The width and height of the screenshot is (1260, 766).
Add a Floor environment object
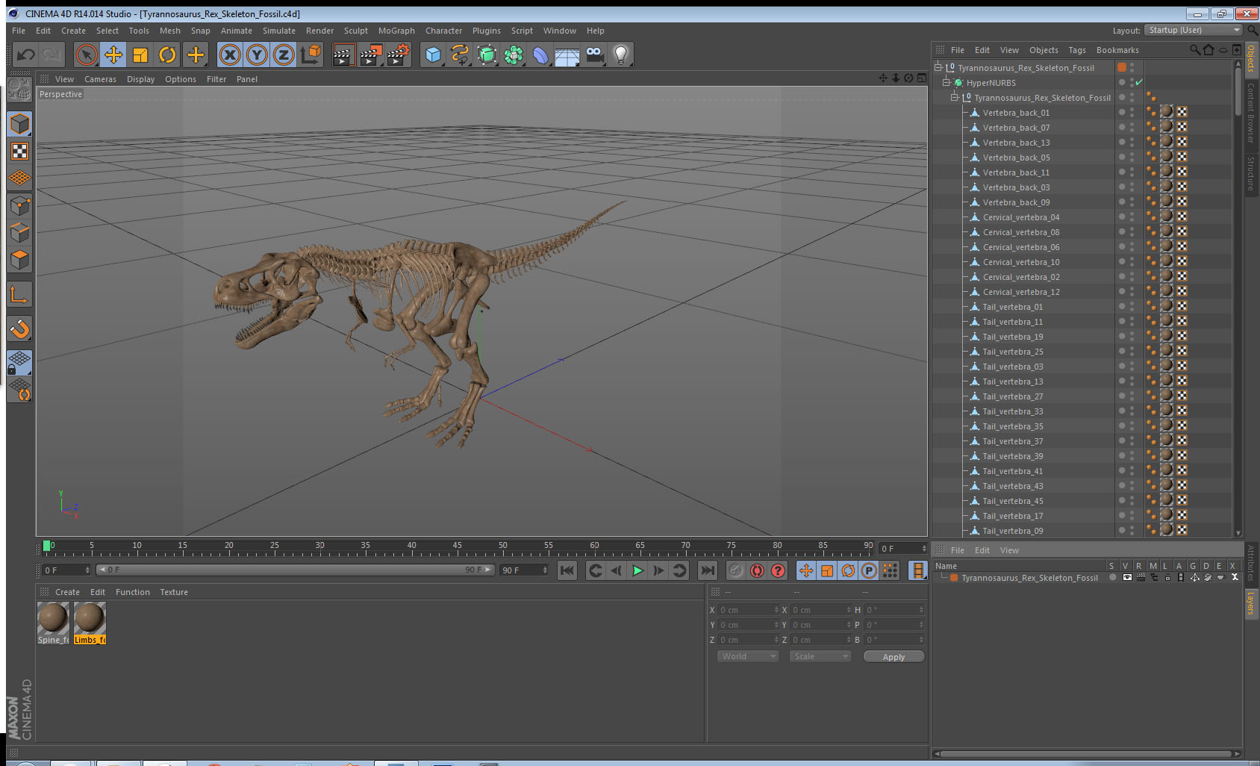(x=567, y=55)
